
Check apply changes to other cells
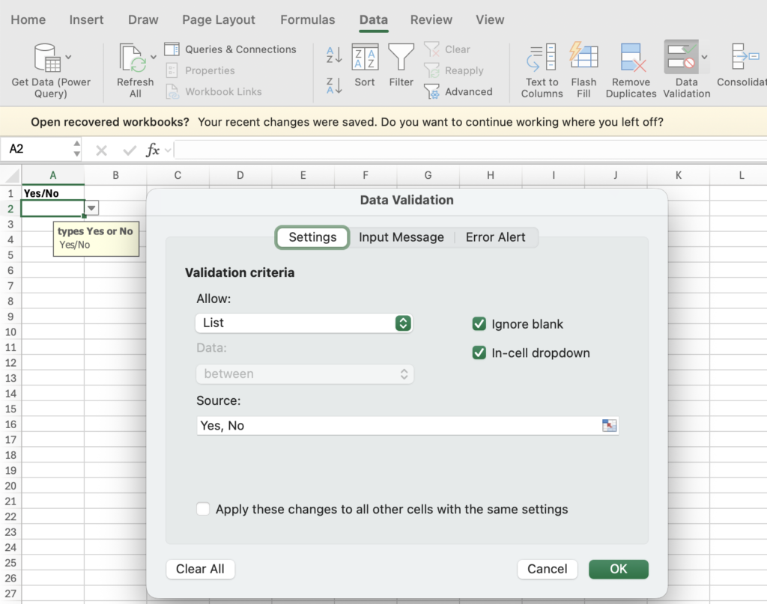(x=203, y=509)
